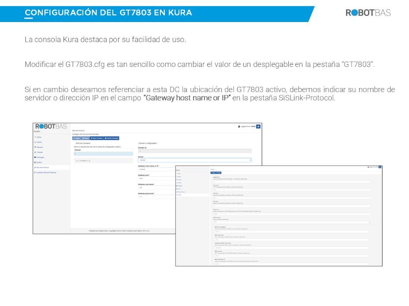This screenshot has width=409, height=306.
Task: Click the ROBOTBAS logo in Kura console
Action: [51, 126]
